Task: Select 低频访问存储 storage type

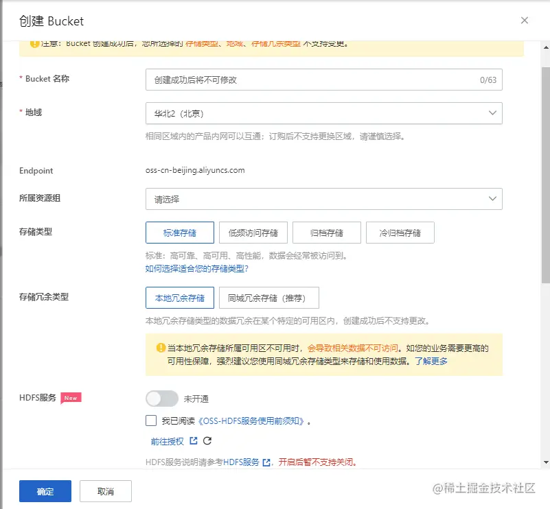Action: pos(253,233)
